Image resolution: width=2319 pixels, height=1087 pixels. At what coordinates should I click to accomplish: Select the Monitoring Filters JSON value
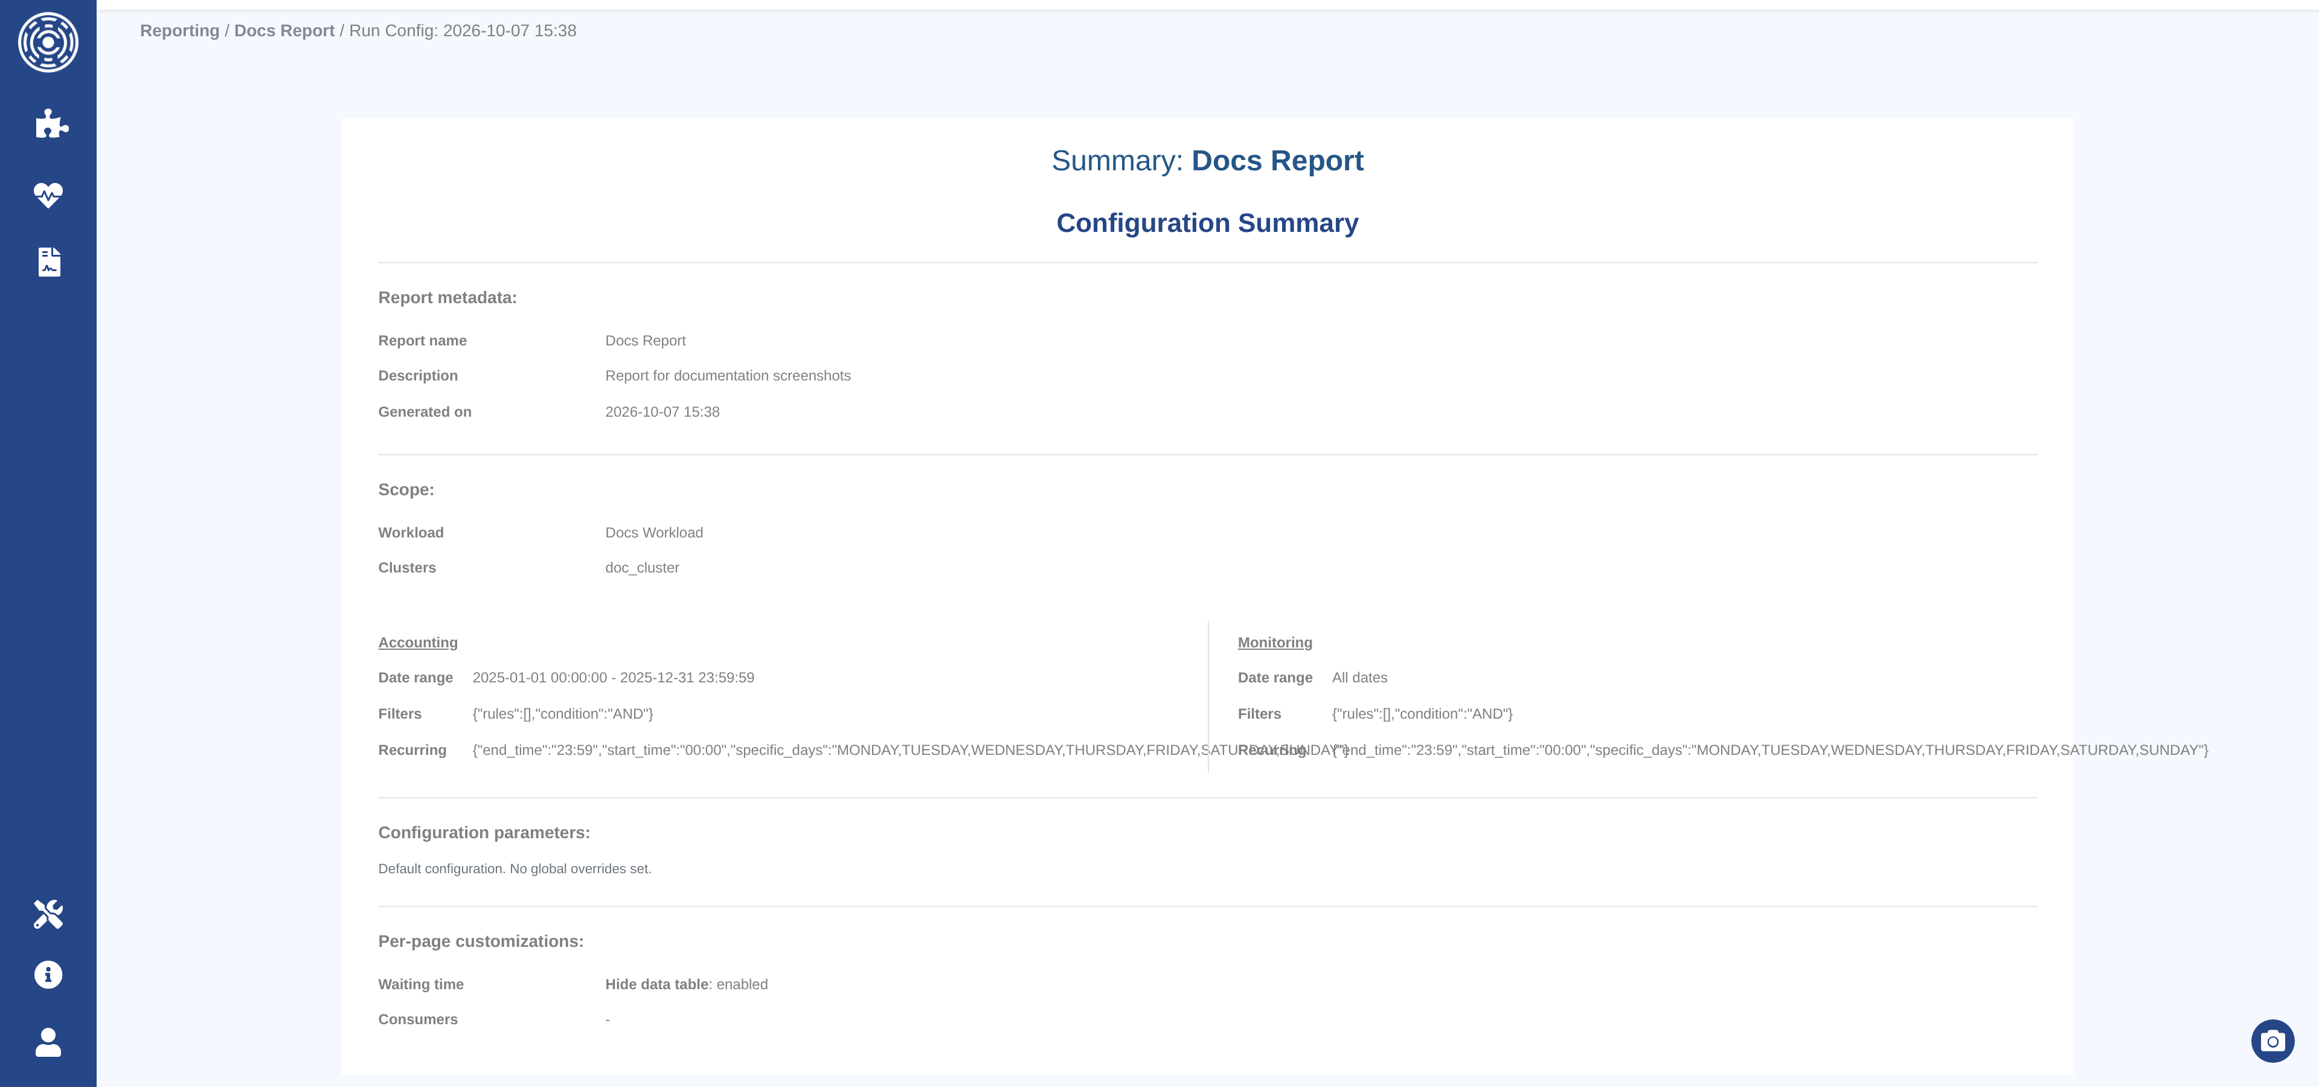tap(1422, 714)
